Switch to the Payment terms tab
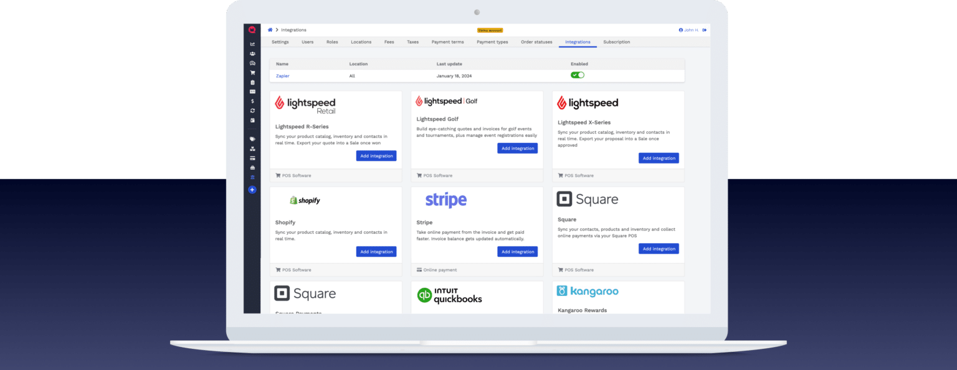This screenshot has width=957, height=370. 447,42
